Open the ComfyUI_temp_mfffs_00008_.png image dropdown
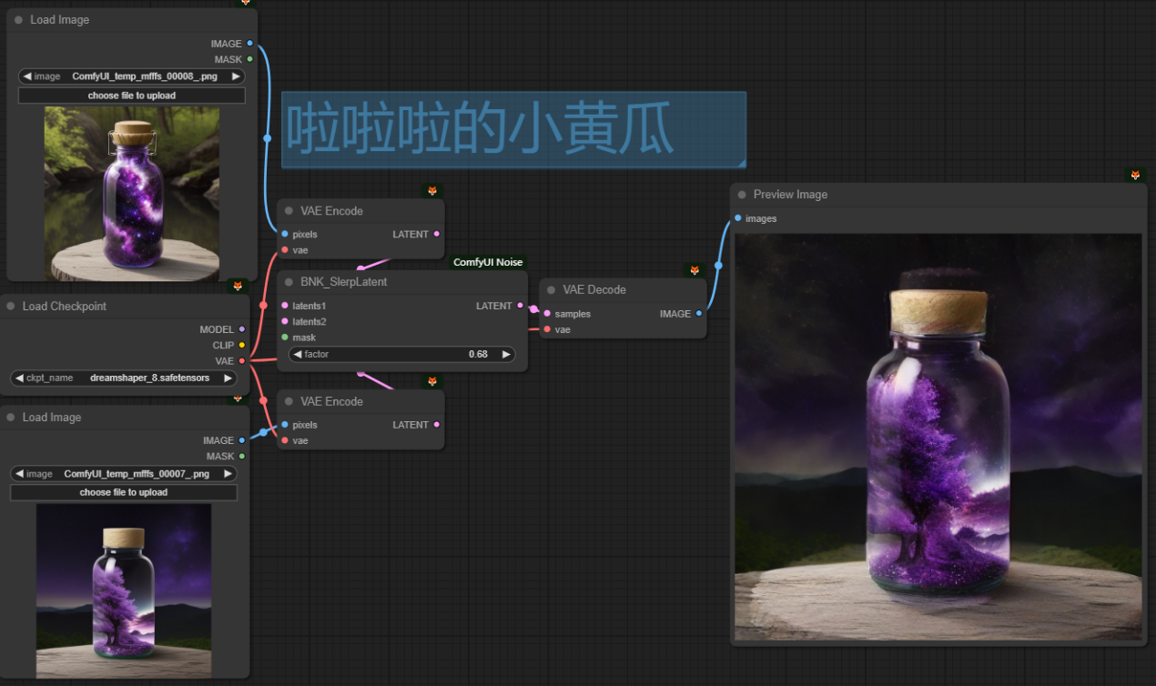Viewport: 1156px width, 686px height. 131,76
